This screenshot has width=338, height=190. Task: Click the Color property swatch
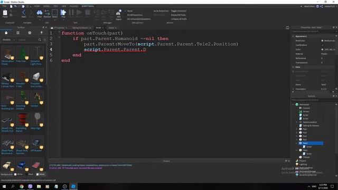coord(323,49)
